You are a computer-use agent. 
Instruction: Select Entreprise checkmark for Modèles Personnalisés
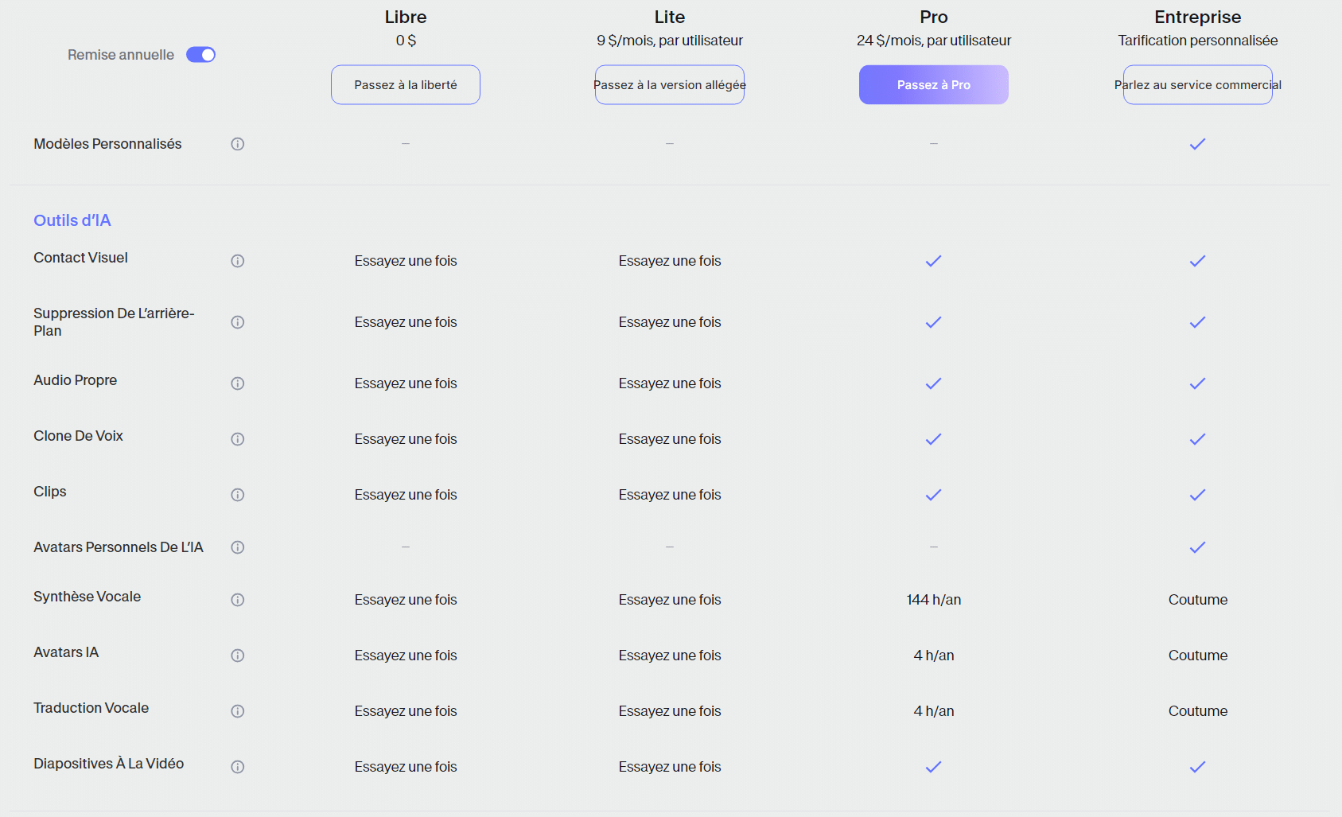(1198, 144)
